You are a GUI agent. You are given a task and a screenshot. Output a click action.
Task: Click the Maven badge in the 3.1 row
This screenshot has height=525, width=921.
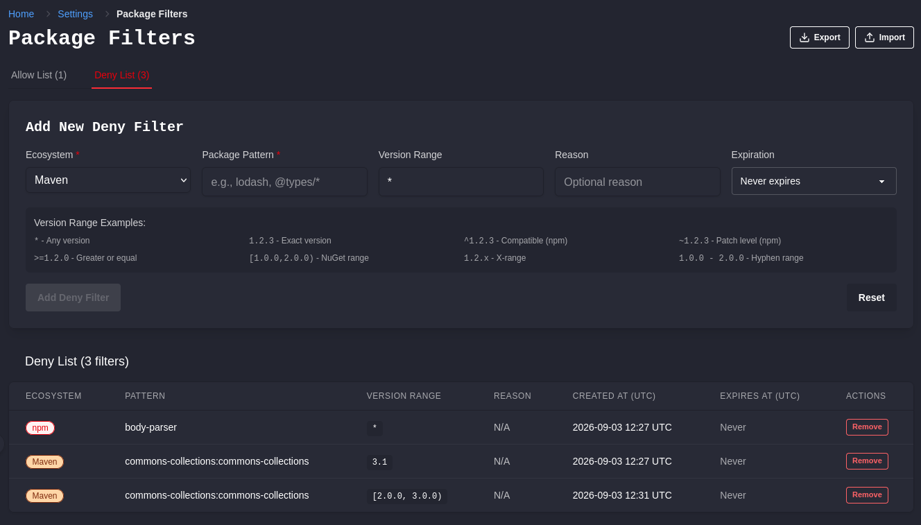tap(44, 462)
